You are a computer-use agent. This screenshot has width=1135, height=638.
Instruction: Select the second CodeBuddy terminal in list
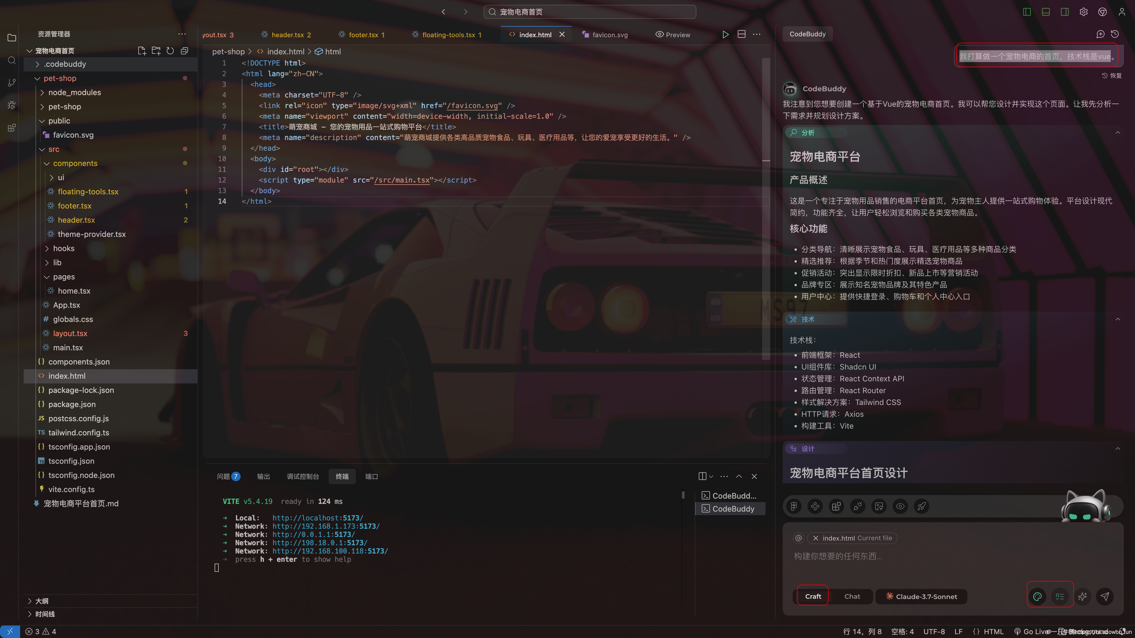tap(730, 509)
